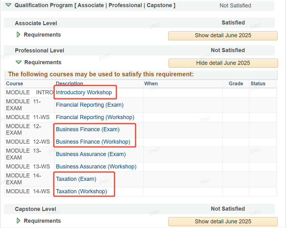Click the Grade column header
The width and height of the screenshot is (286, 228).
pyautogui.click(x=236, y=83)
